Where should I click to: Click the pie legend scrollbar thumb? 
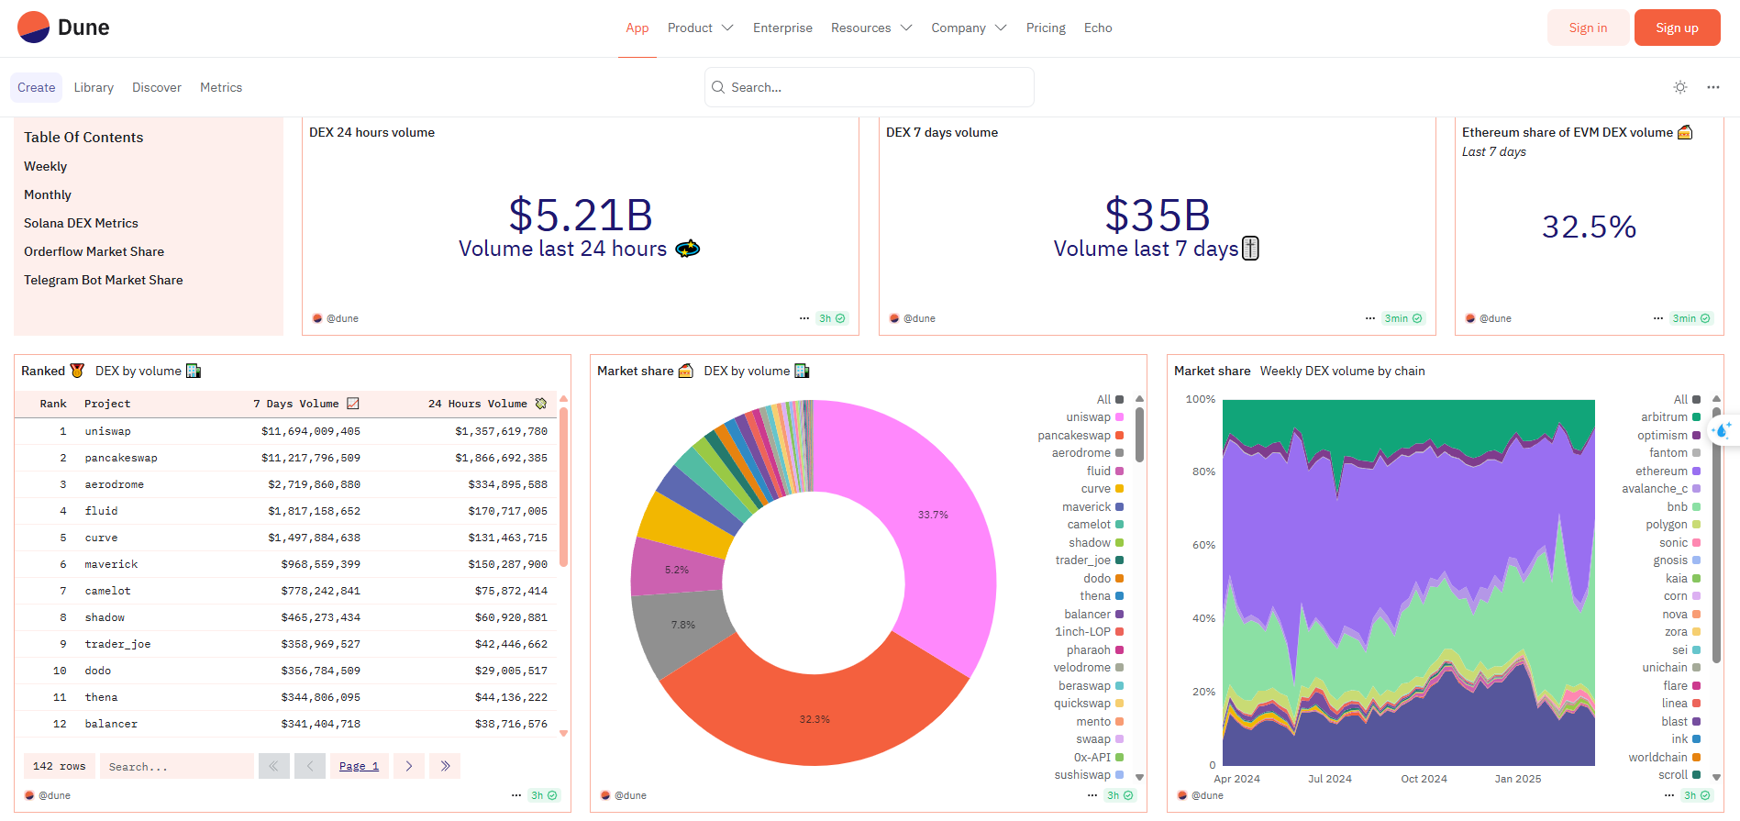(1139, 434)
